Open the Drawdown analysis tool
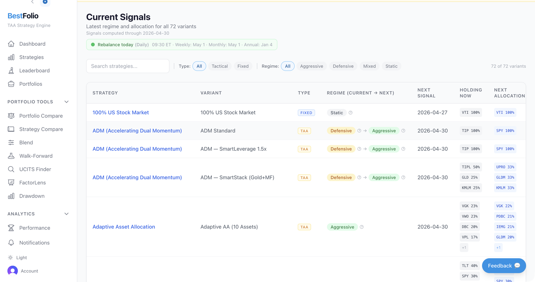Viewport: 535px width, 282px height. (x=32, y=196)
